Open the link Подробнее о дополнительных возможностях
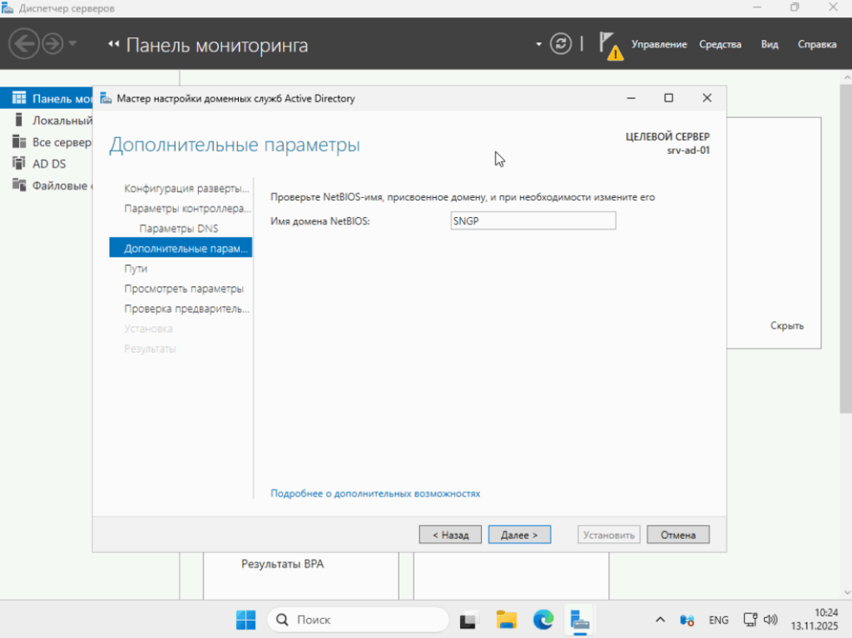Viewport: 852px width, 638px height. point(374,493)
